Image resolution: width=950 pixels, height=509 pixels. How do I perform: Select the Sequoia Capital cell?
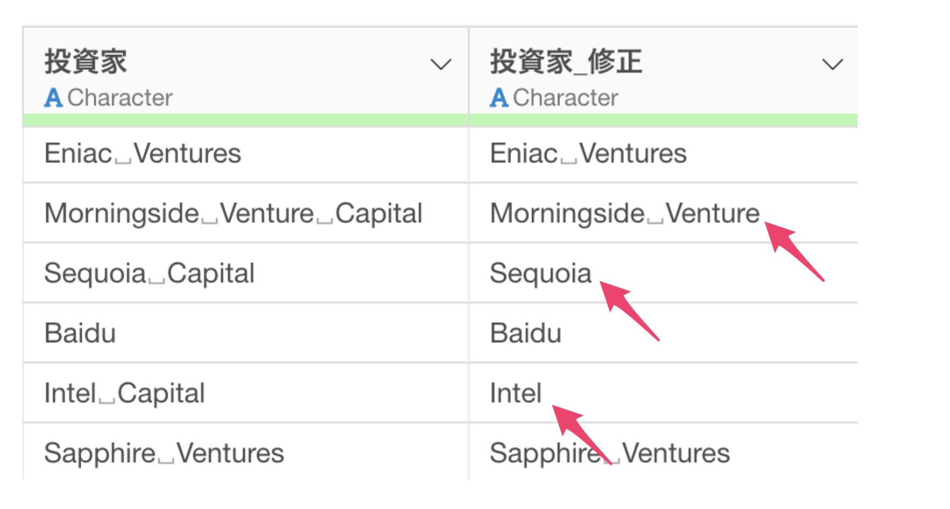246,273
